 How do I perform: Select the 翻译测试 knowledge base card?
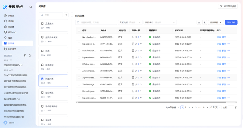tap(53, 67)
